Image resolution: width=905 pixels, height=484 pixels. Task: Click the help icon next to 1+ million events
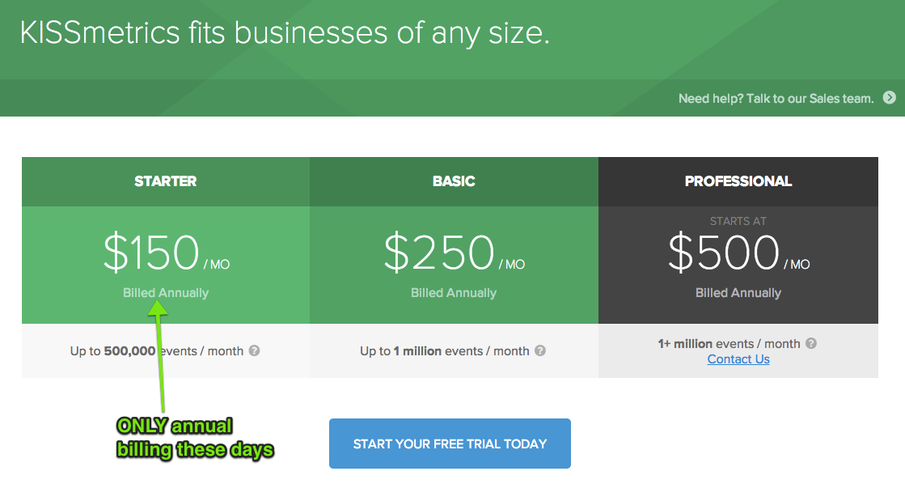pos(811,343)
